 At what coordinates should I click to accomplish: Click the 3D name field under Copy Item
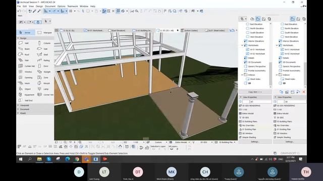tap(260, 102)
